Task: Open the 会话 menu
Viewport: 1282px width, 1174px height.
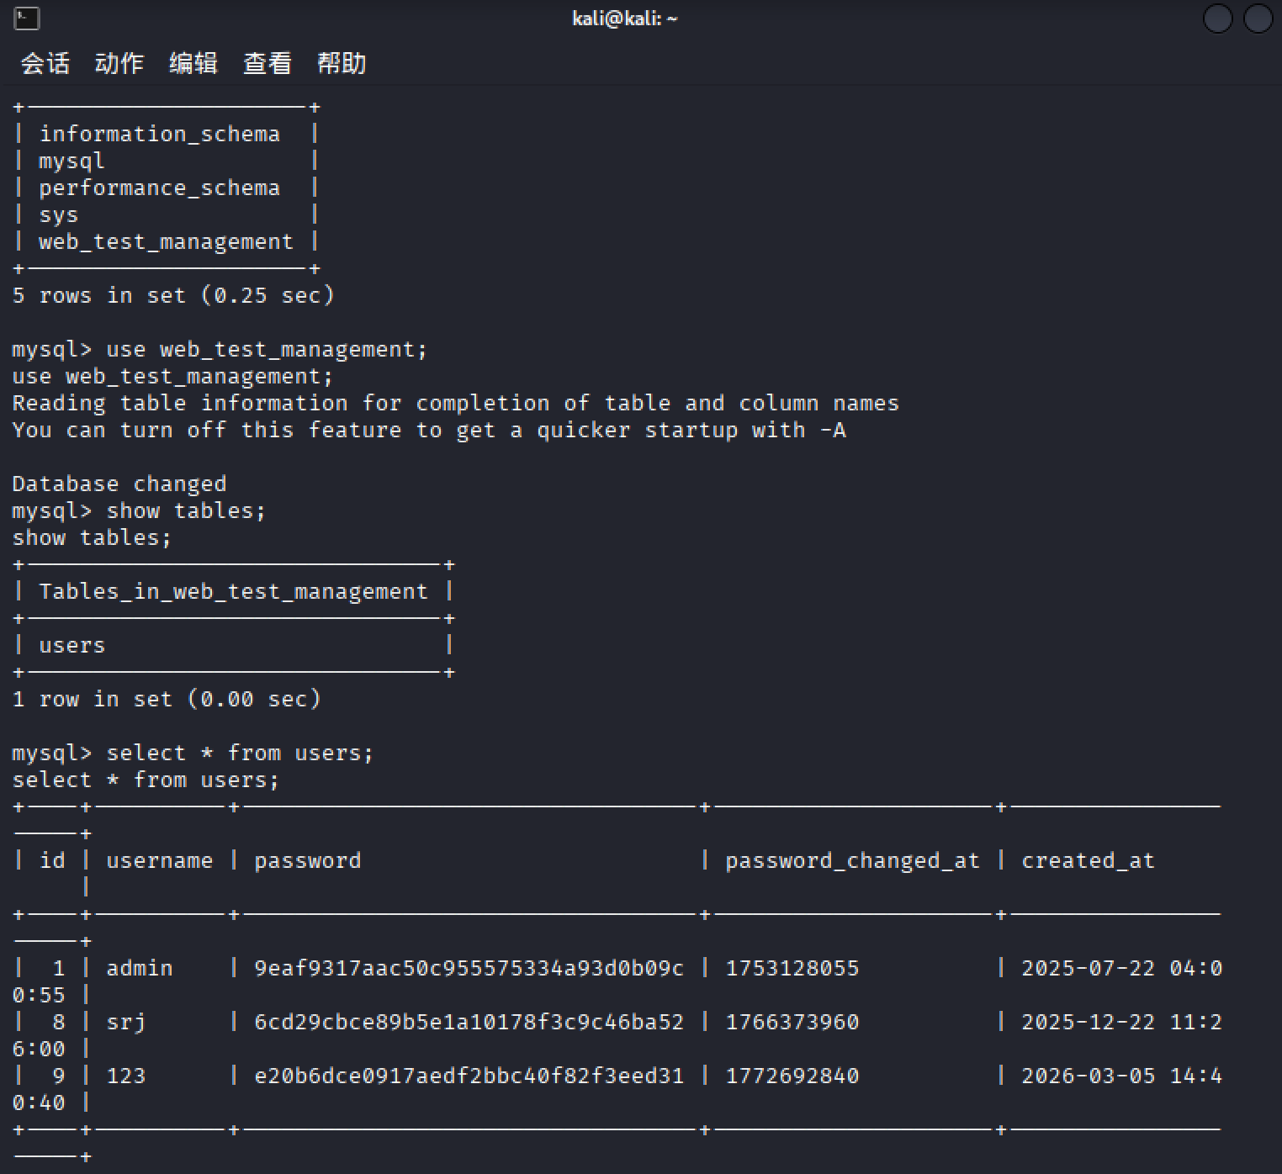Action: point(45,63)
